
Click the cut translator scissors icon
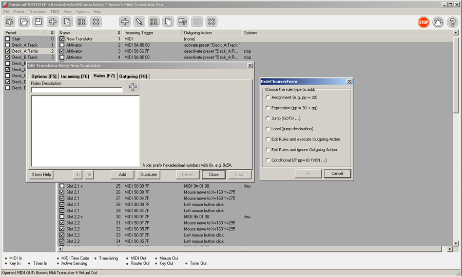(183, 22)
